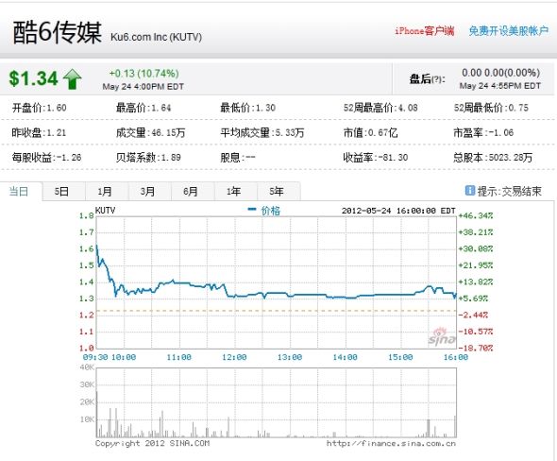Switch to the 1年 chart tab

coord(233,192)
